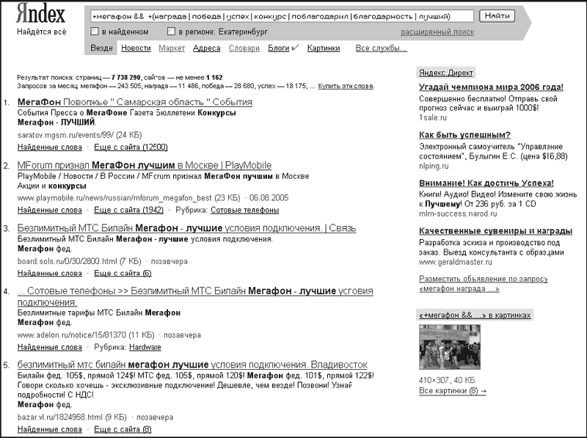Show 'Еще с сайта (12500)' results
Viewport: 587px width, 438px height.
click(131, 147)
